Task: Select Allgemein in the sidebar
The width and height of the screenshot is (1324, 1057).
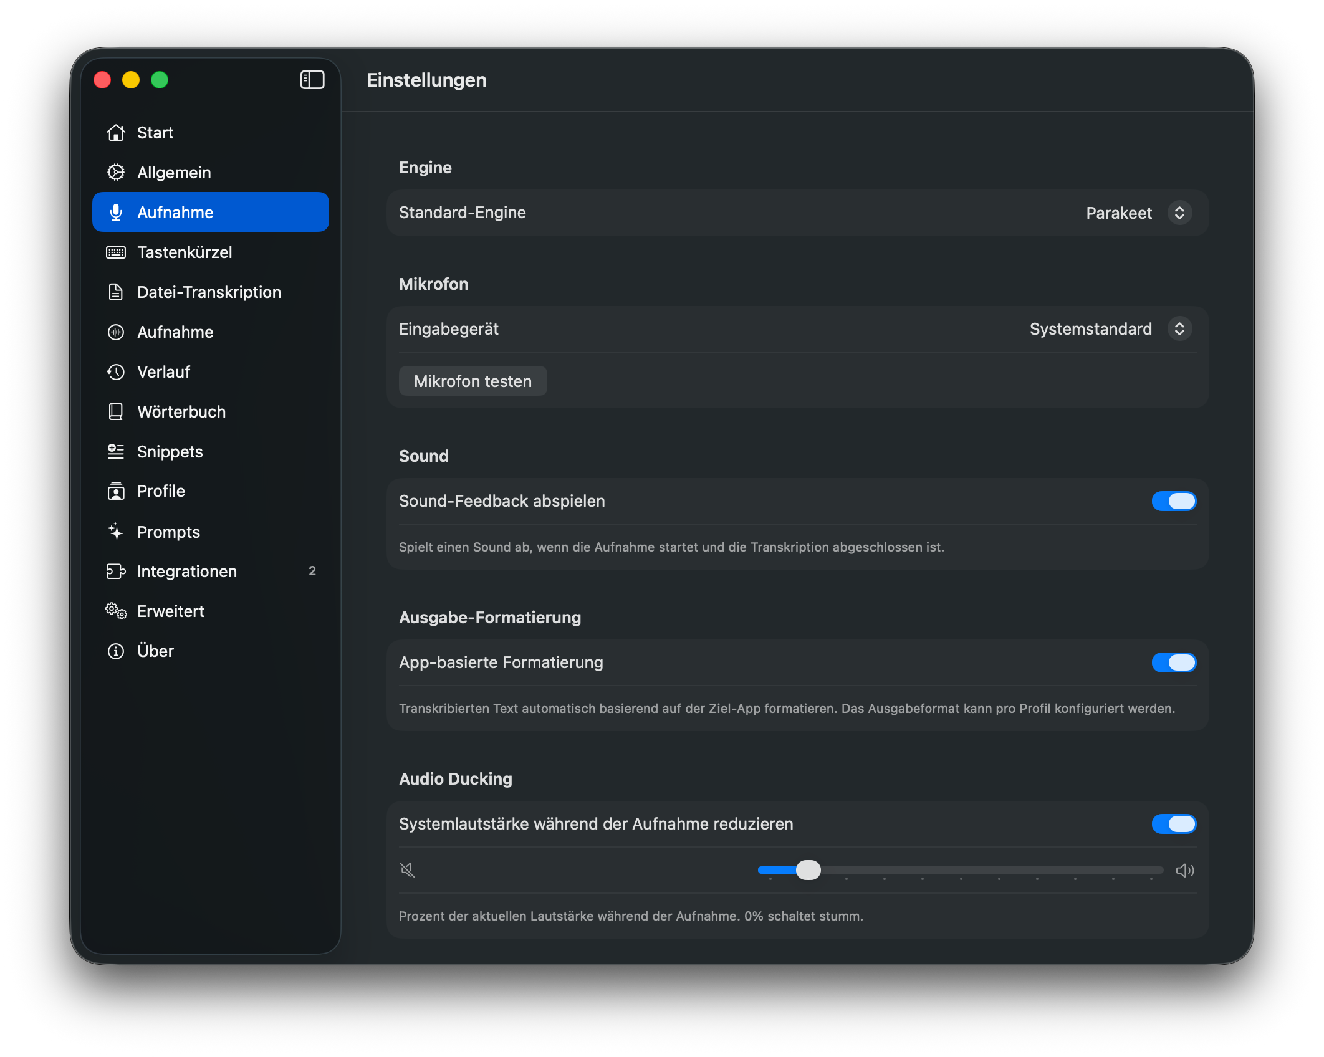Action: pos(175,173)
